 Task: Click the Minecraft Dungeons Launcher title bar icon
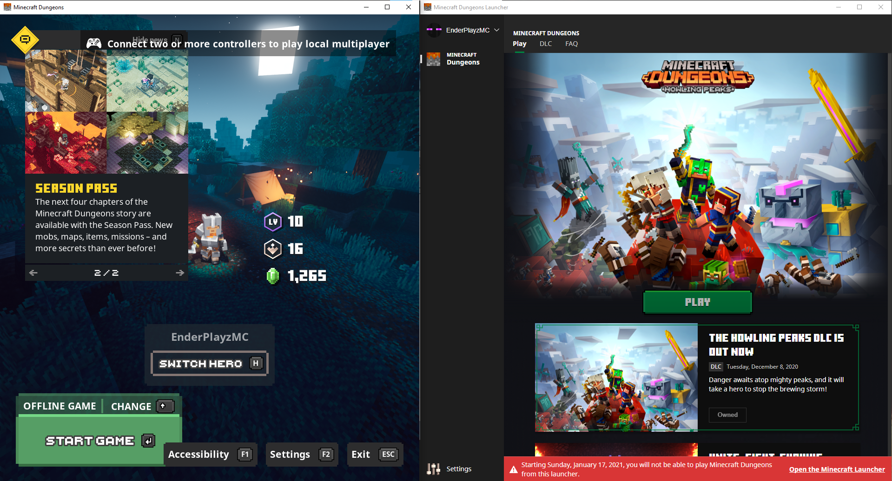coord(428,7)
